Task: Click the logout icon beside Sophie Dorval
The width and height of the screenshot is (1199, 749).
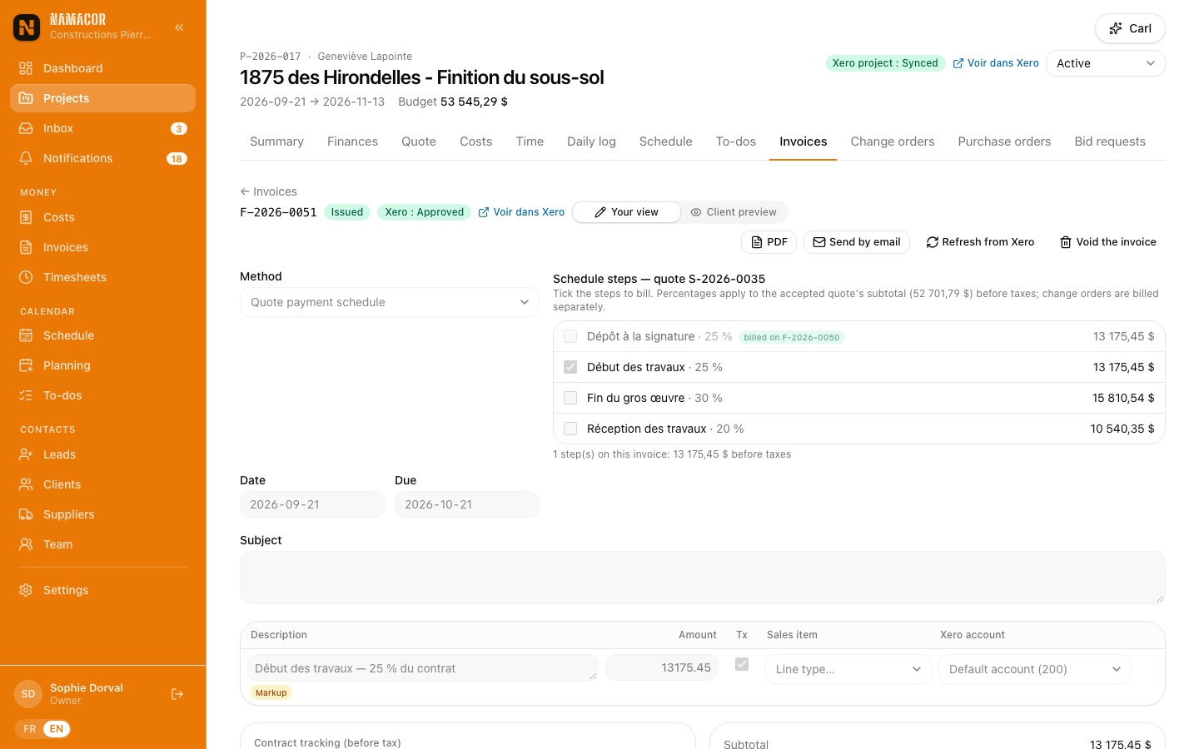Action: click(177, 694)
